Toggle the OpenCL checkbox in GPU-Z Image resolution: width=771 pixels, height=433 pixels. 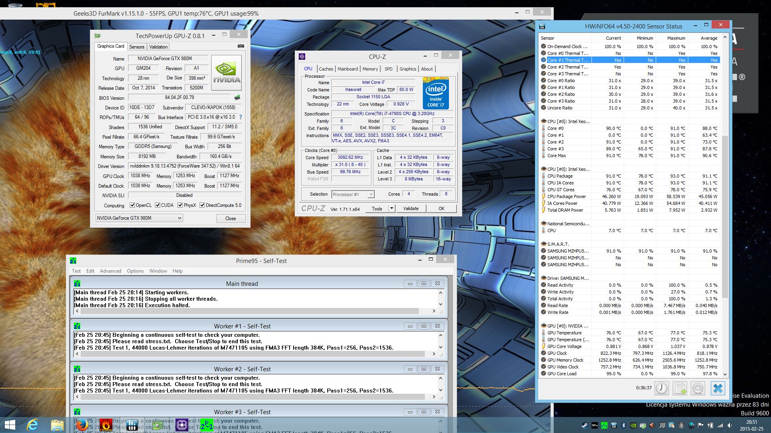133,205
